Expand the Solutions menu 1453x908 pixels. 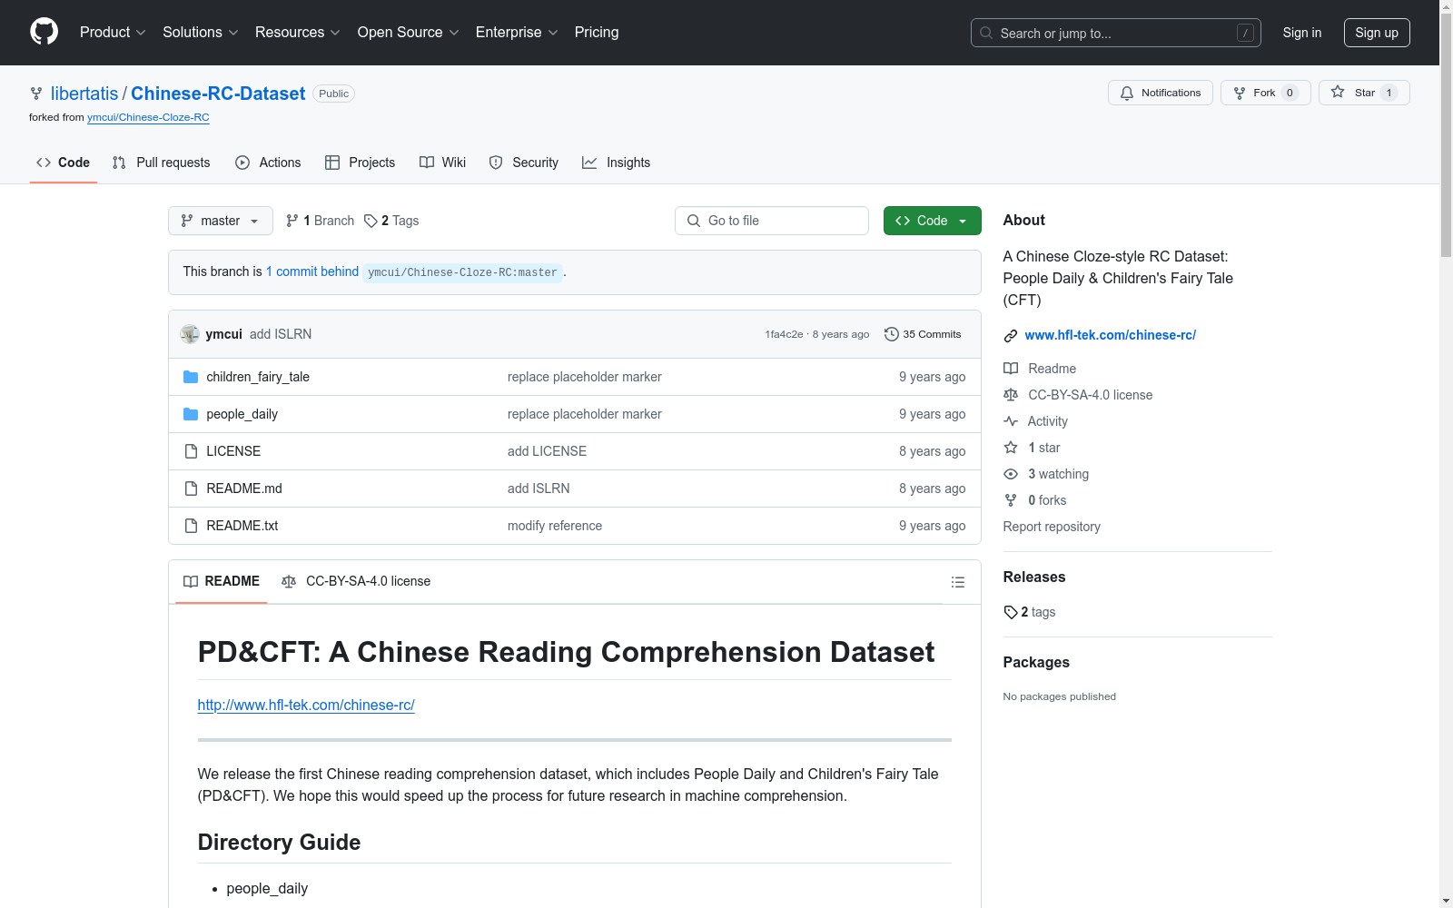click(201, 33)
